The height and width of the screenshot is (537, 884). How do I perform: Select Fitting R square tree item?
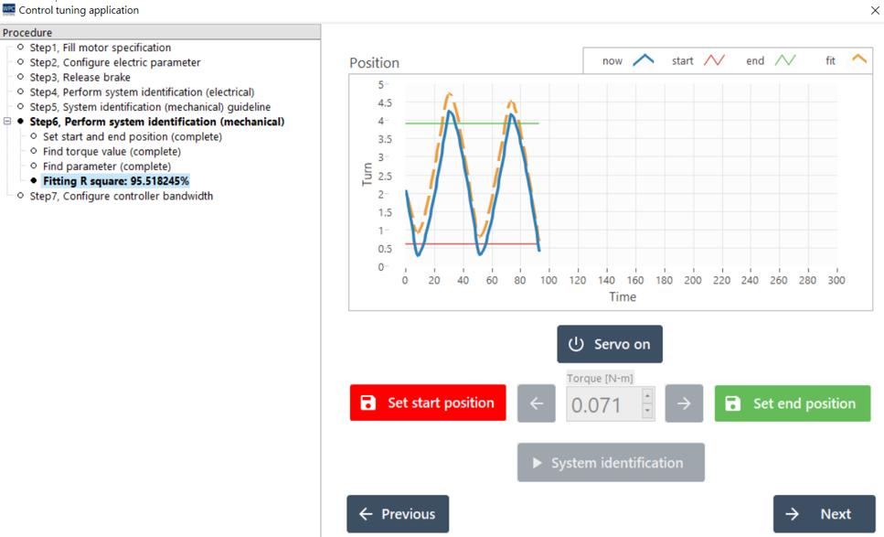(x=115, y=181)
